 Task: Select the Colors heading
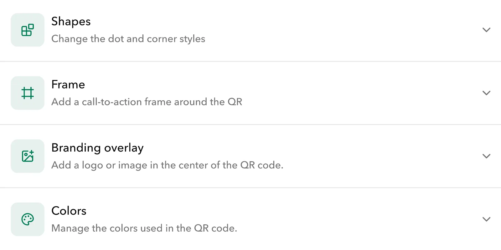point(69,211)
